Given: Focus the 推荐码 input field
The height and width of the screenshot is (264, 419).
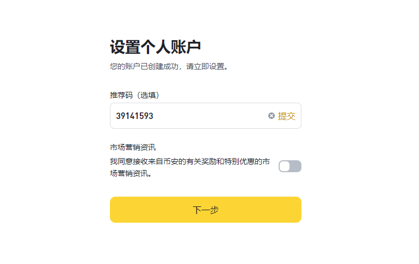Looking at the screenshot, I should click(x=206, y=116).
